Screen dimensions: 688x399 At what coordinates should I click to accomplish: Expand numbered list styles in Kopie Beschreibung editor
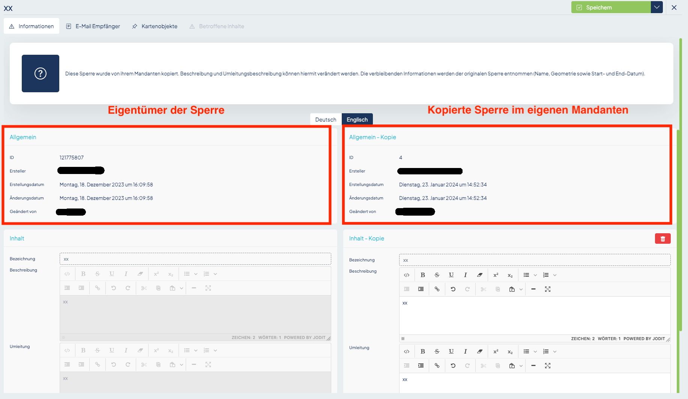pos(555,275)
